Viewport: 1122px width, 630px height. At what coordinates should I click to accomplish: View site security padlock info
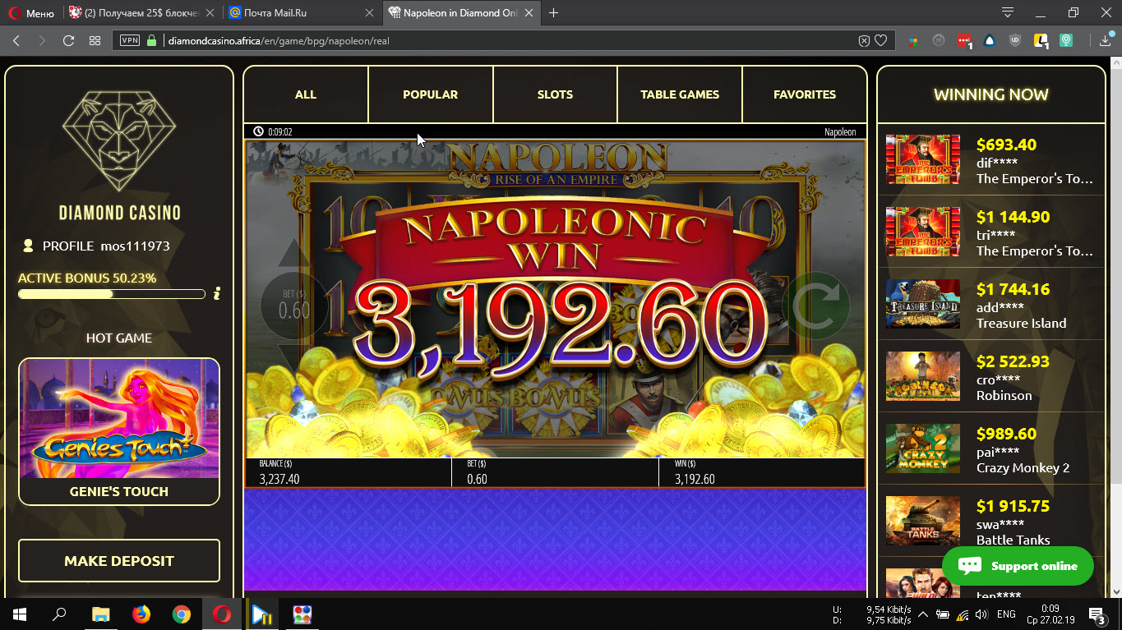pyautogui.click(x=151, y=40)
